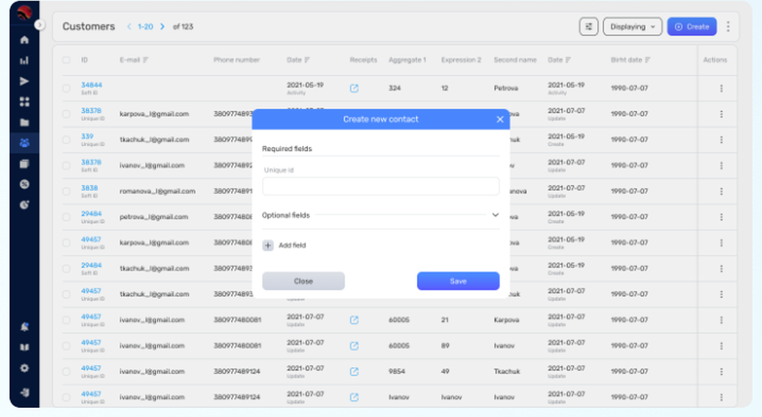Select checkbox for tkachuk_l@gmail.com 29484 row
The width and height of the screenshot is (762, 417).
(66, 269)
